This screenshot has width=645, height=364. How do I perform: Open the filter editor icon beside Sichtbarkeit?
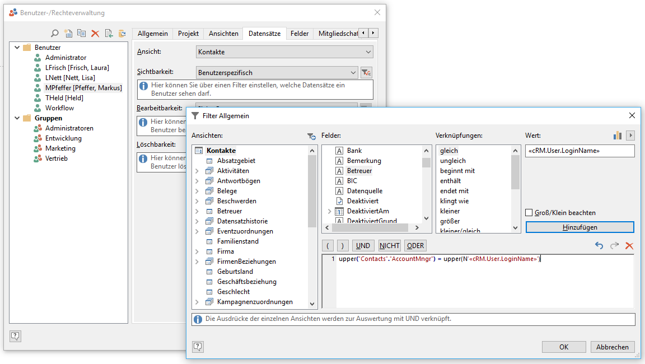(366, 73)
